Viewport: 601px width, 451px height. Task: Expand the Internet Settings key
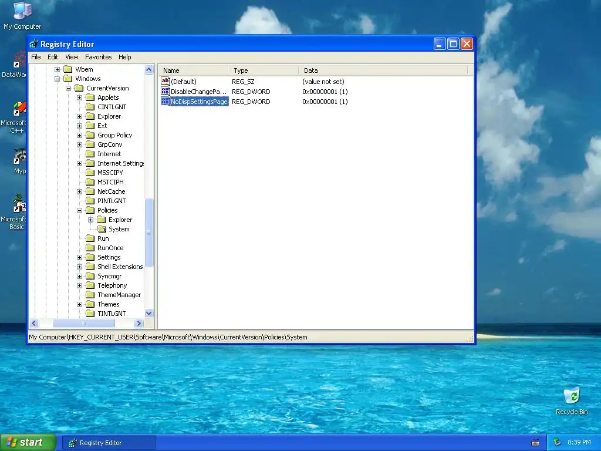(x=79, y=163)
